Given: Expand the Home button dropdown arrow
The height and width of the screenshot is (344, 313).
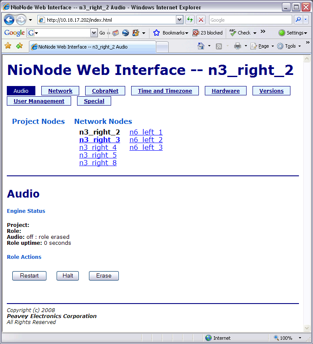Looking at the screenshot, I should [209, 46].
